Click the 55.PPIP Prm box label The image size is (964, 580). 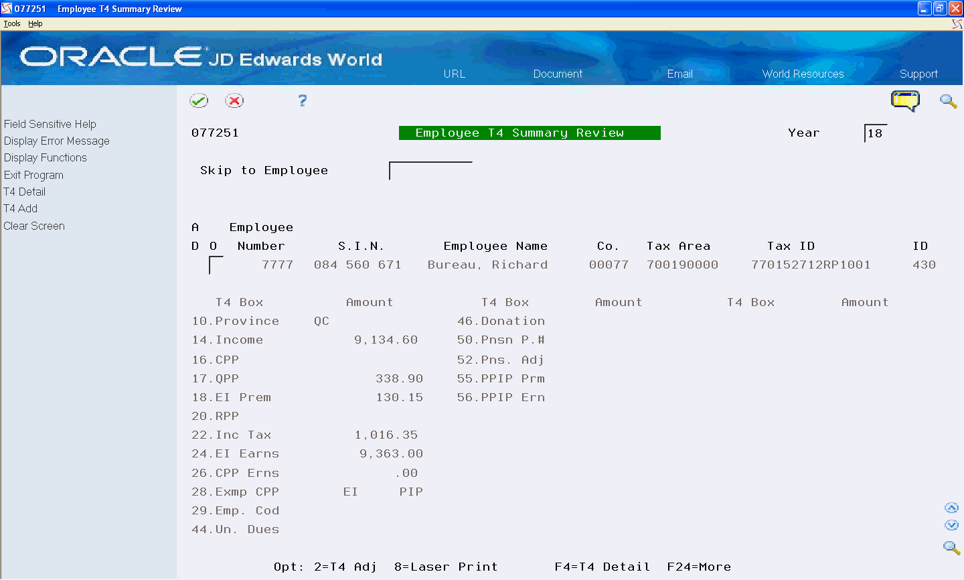(501, 379)
